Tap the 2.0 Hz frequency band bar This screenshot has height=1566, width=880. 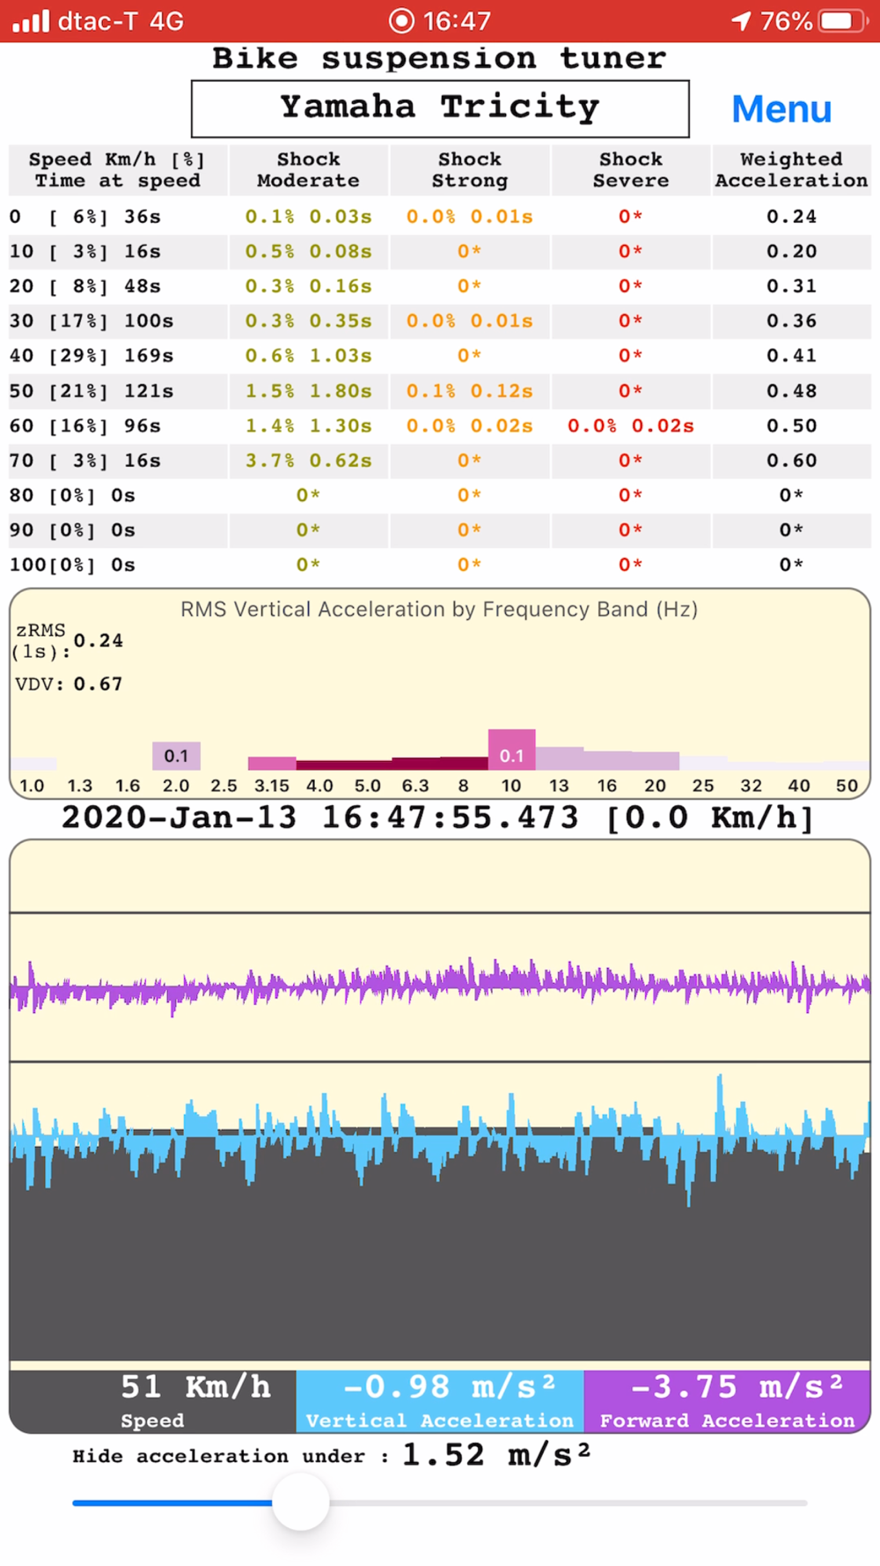176,756
